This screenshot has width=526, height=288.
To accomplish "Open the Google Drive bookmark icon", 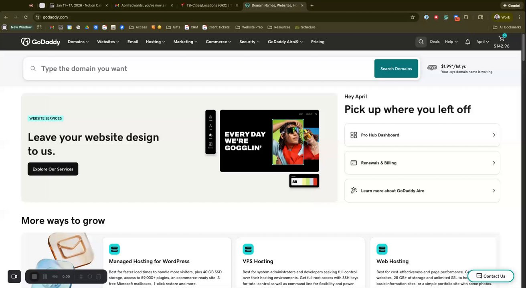I will [87, 27].
